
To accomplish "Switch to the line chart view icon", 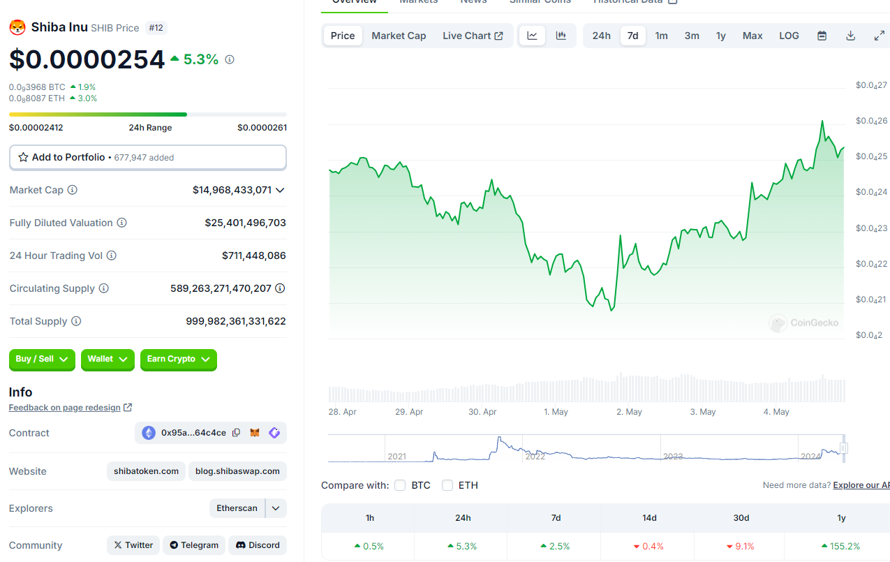I will coord(532,36).
